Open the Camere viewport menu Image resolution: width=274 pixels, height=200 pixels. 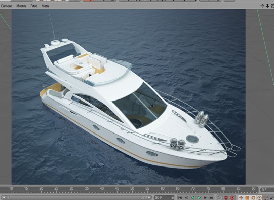[6, 6]
